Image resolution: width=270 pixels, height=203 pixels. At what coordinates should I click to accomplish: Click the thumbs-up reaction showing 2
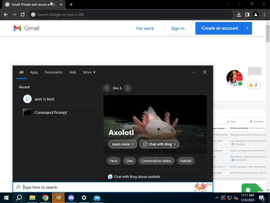[x=254, y=85]
